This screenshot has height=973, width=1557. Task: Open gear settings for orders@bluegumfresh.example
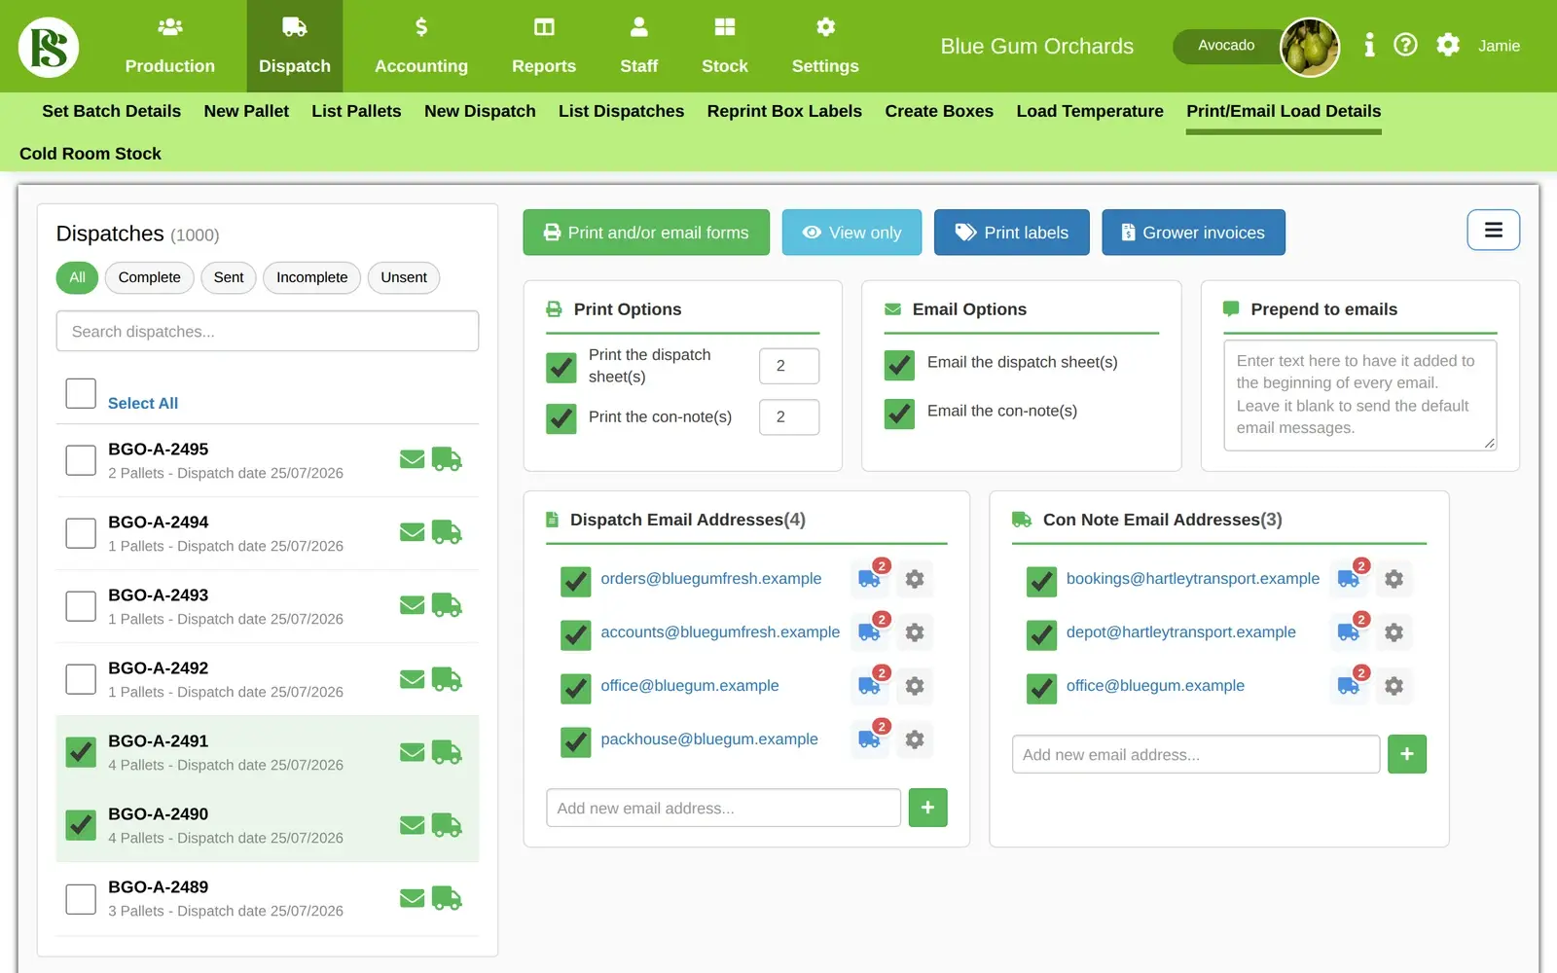[x=915, y=579]
